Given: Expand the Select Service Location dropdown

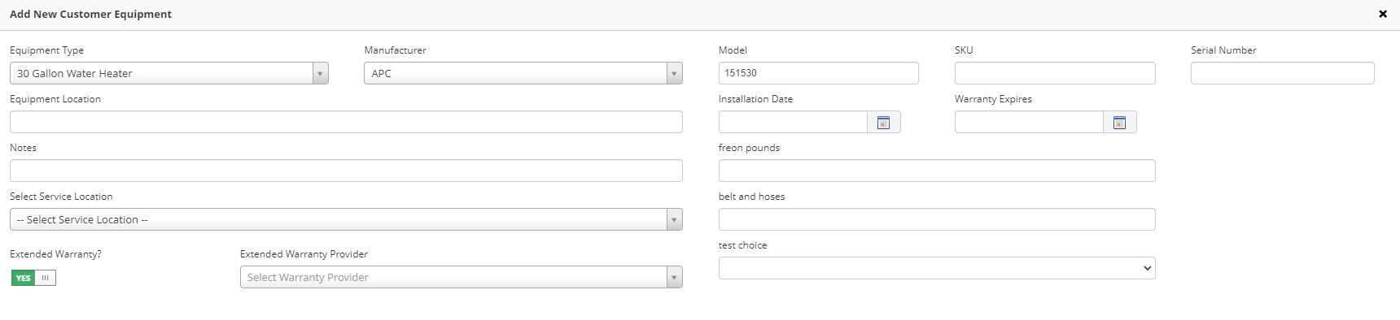Looking at the screenshot, I should click(346, 219).
